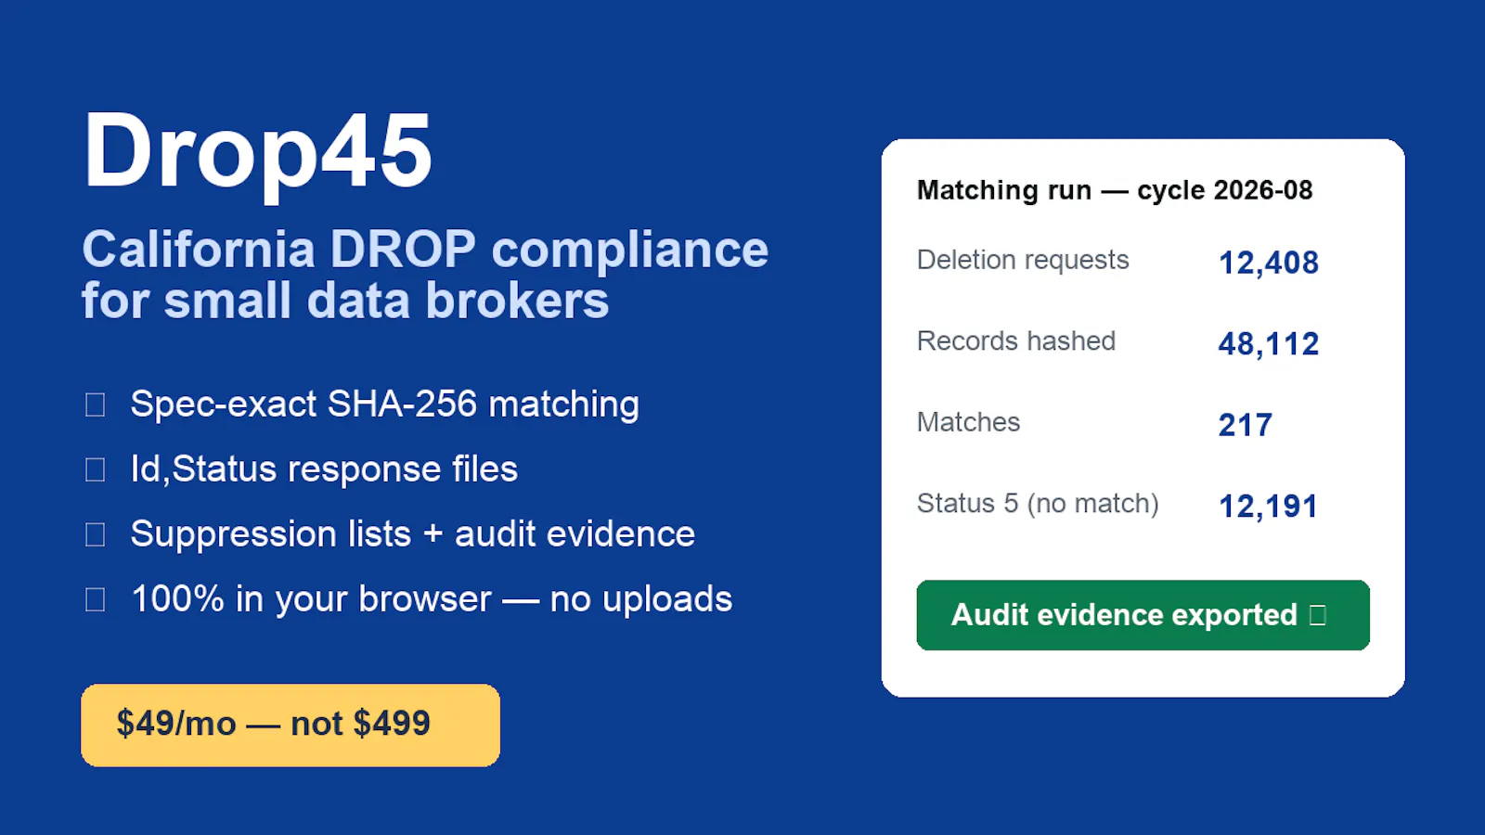Select the Matching run cycle 2026-08 heading
The image size is (1485, 835).
tap(1115, 190)
